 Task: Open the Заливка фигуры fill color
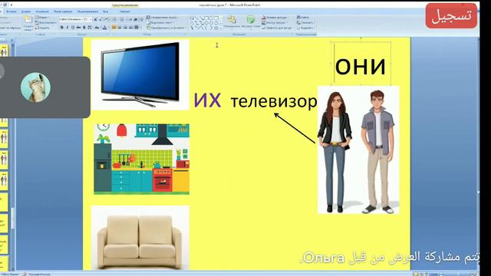coord(275,17)
